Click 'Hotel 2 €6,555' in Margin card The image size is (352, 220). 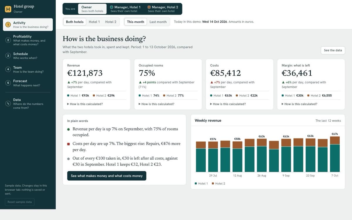[x=320, y=95]
